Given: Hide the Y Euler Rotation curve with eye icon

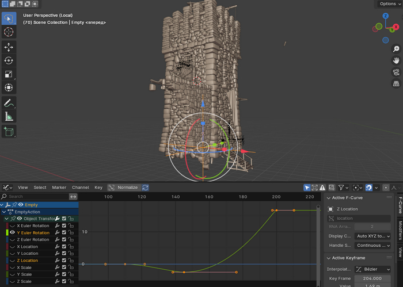Looking at the screenshot, I should 13,232.
